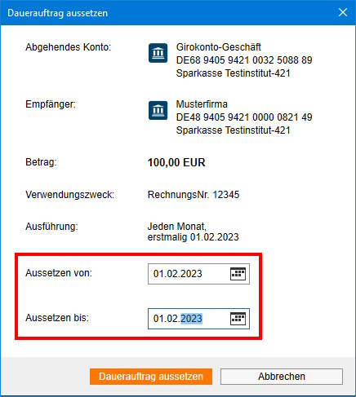Open calendar picker for Aussetzen von

[x=238, y=274]
